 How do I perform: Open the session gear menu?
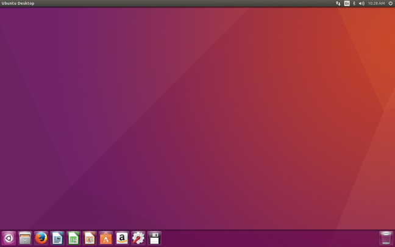click(x=391, y=3)
